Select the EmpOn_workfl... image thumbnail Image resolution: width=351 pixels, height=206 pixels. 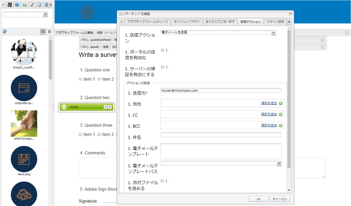click(x=24, y=52)
